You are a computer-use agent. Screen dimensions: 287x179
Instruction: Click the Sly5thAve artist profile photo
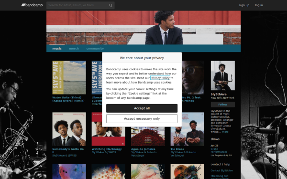click(223, 75)
